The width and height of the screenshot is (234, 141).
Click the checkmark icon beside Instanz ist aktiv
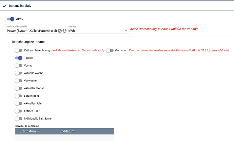tap(5, 6)
